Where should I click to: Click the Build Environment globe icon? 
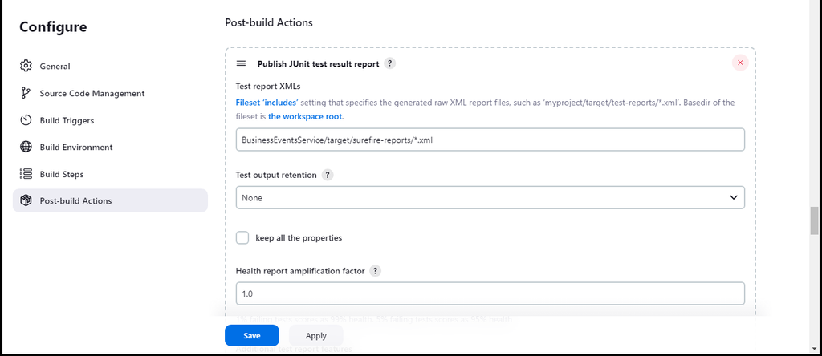click(26, 148)
